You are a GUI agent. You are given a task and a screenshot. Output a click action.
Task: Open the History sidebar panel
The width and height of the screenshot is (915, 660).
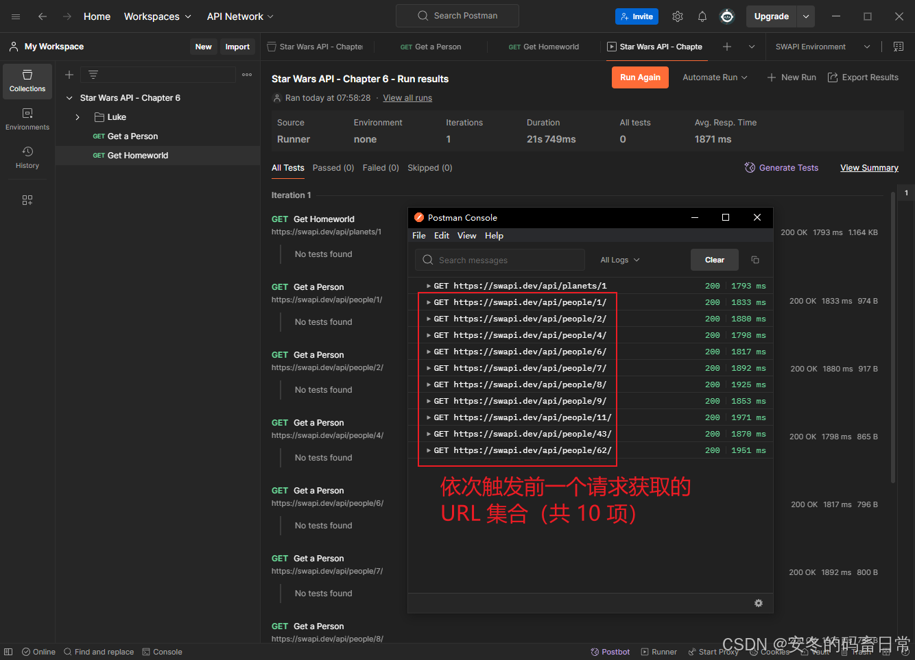coord(27,158)
